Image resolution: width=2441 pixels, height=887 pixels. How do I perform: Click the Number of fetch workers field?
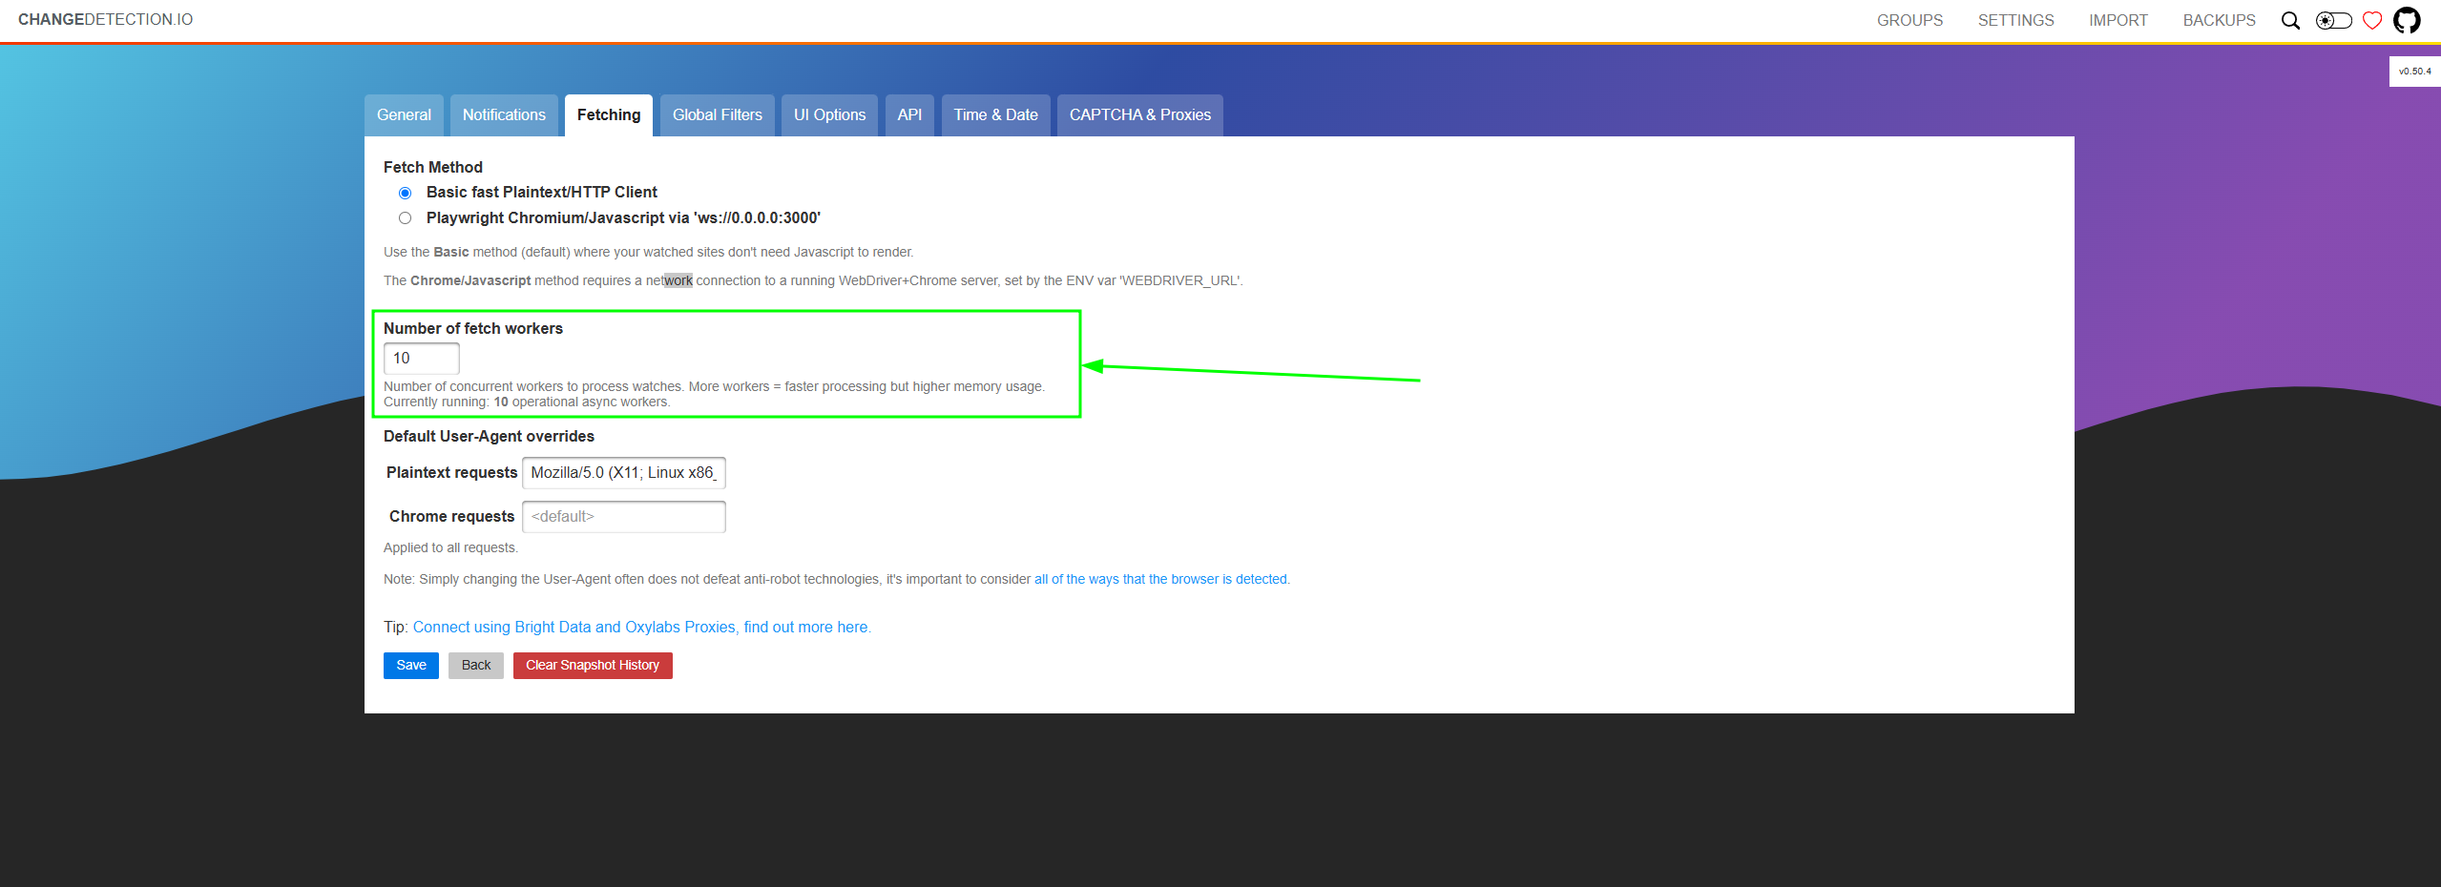click(x=421, y=359)
